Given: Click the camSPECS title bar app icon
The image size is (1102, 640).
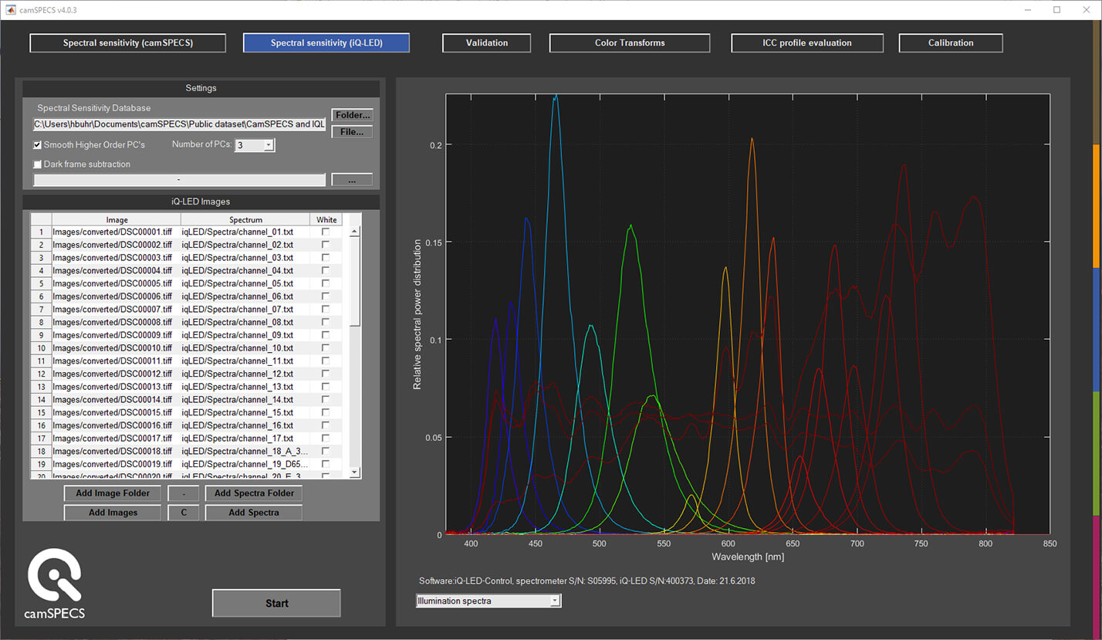Looking at the screenshot, I should pos(9,9).
